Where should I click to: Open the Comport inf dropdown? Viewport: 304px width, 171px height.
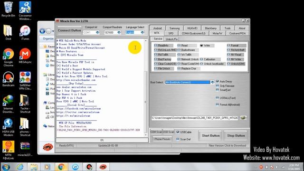pos(97,33)
